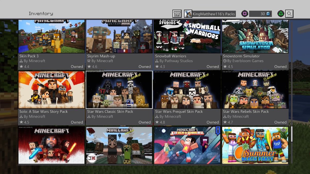The height and width of the screenshot is (174, 310).
Task: Open the Snowstorm Simulator thumbnail
Action: point(255,36)
